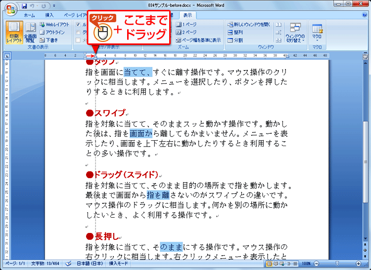Click 整列 to arrange windows
The height and width of the screenshot is (270, 371).
(235, 32)
